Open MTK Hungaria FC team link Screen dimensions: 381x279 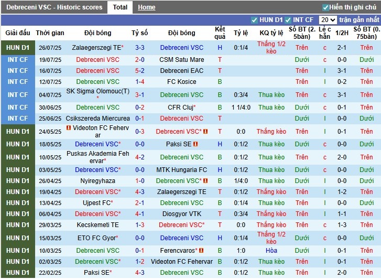(x=182, y=170)
